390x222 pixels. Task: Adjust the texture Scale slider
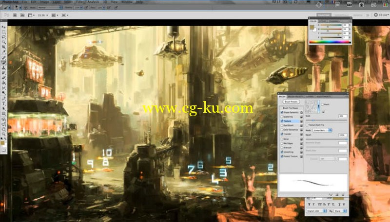(313, 120)
